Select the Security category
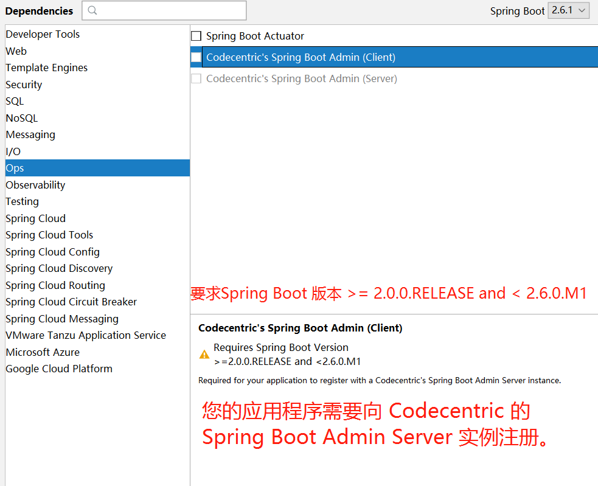 coord(24,85)
